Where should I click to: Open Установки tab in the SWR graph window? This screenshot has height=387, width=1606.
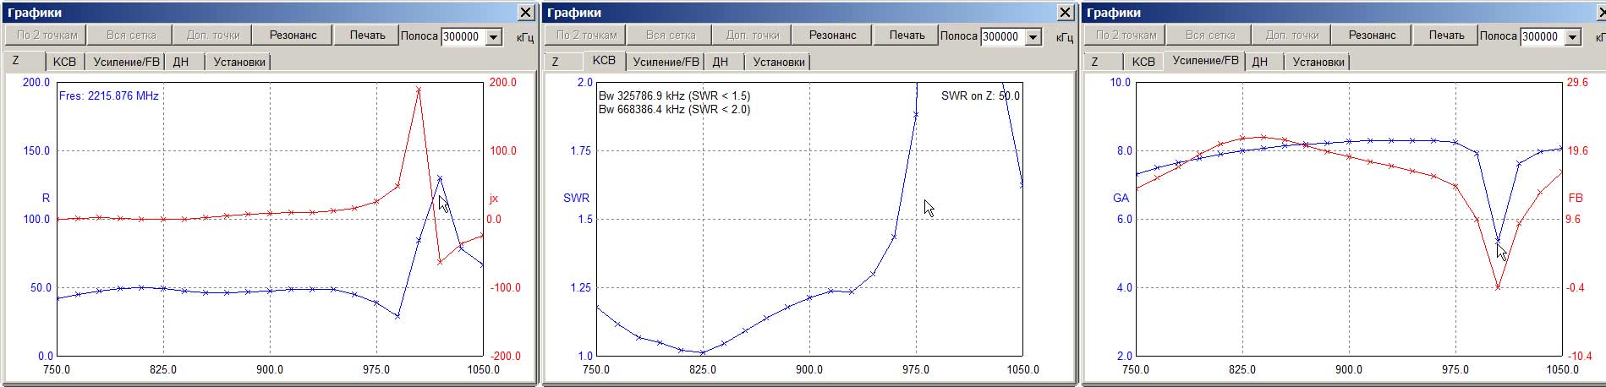coord(779,62)
